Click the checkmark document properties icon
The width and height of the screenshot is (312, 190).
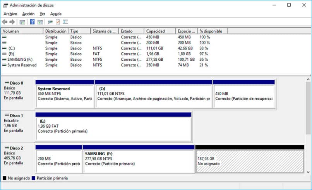click(58, 22)
